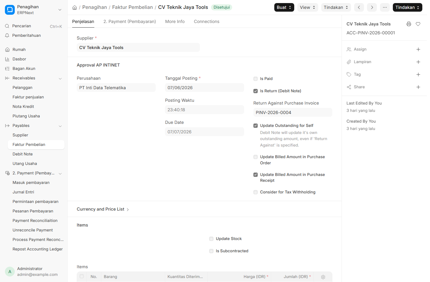Open the View dropdown
Viewport: 430px width, 282px height.
(x=308, y=7)
